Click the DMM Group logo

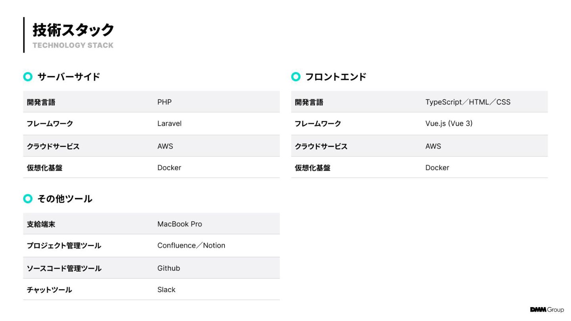pos(546,310)
